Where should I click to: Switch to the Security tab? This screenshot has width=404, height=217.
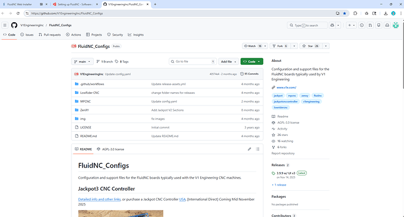(115, 34)
